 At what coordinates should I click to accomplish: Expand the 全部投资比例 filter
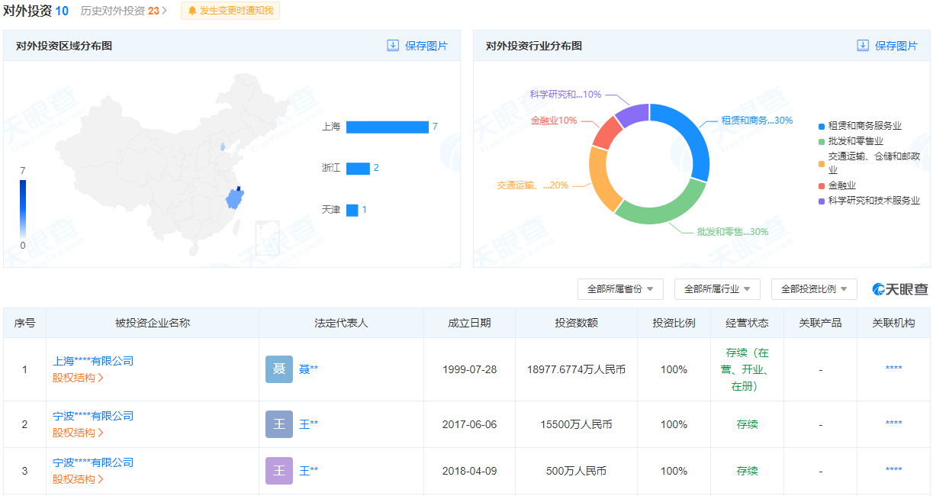[813, 289]
